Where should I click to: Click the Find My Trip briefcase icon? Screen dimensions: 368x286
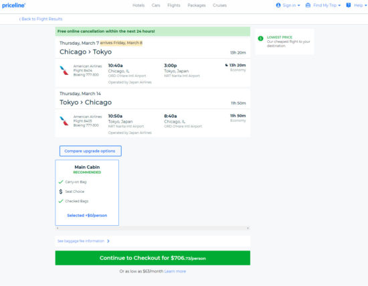click(x=308, y=5)
